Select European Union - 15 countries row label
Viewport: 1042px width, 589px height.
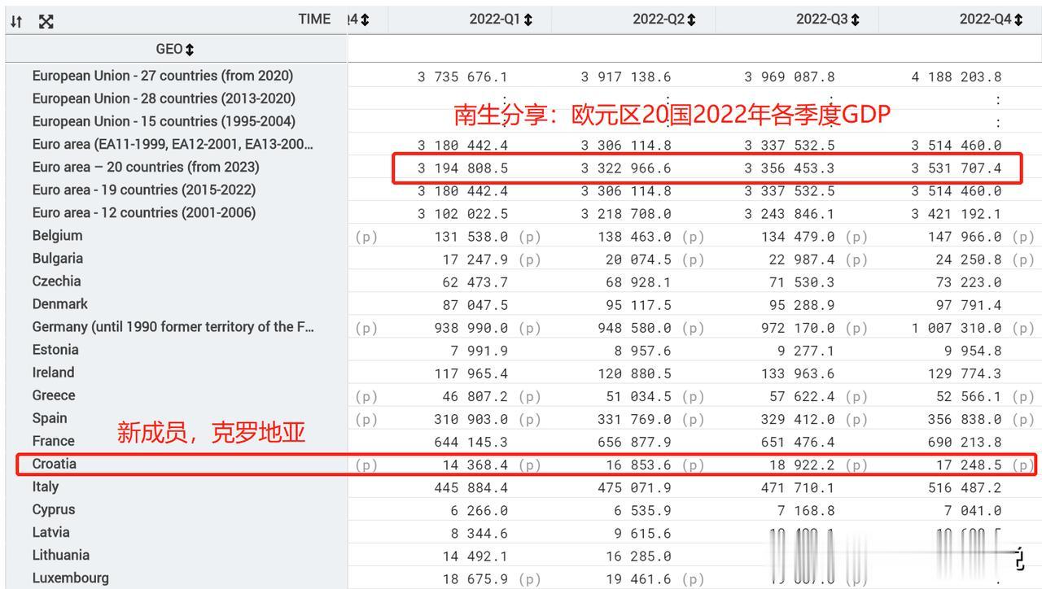point(164,121)
